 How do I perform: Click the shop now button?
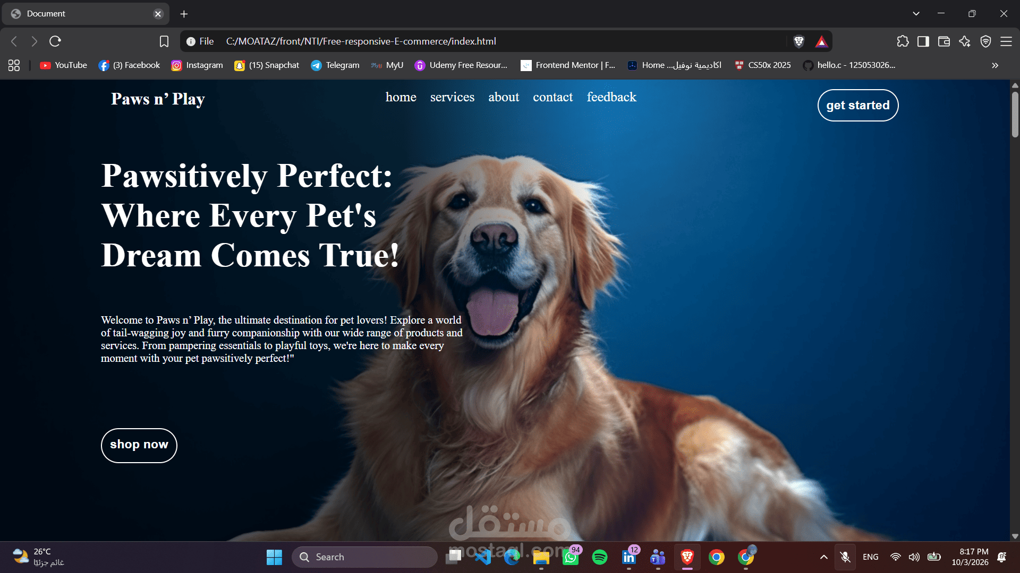(139, 445)
